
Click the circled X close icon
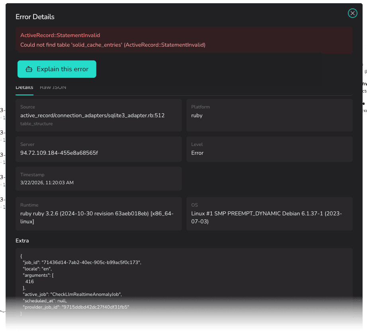pos(352,13)
